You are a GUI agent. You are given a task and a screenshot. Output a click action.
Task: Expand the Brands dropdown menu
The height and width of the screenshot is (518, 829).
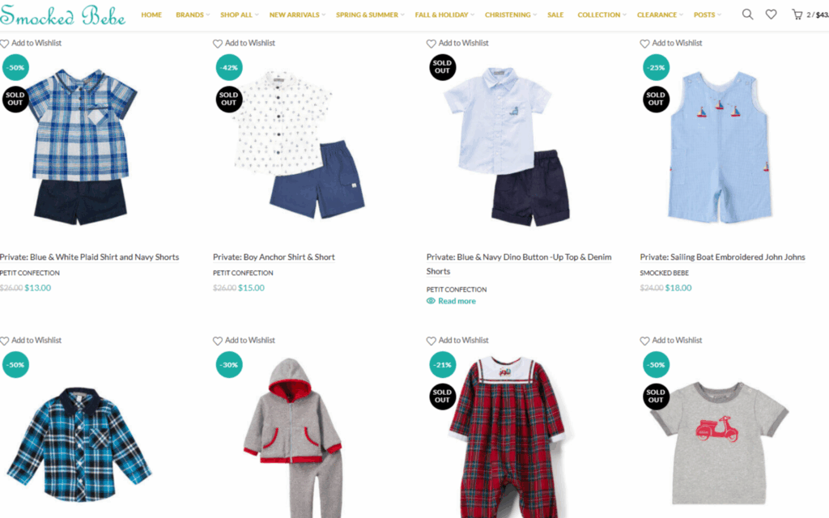point(193,15)
